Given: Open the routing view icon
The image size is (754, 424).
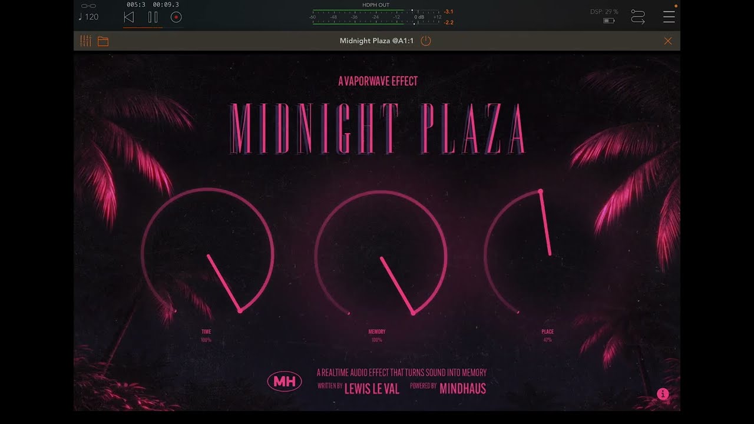Looking at the screenshot, I should click(x=638, y=16).
